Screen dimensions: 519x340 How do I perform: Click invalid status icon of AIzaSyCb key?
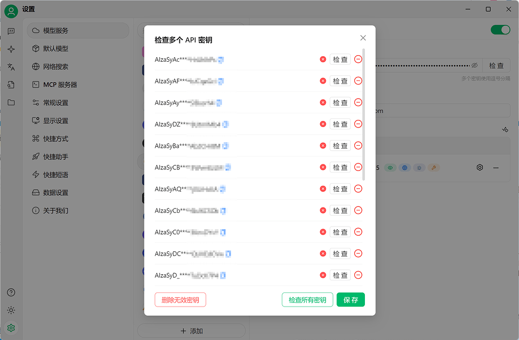pyautogui.click(x=323, y=210)
